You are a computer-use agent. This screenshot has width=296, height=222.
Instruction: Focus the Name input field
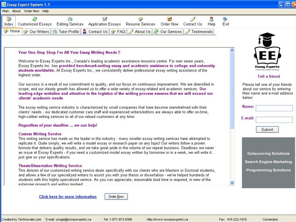pos(274,108)
